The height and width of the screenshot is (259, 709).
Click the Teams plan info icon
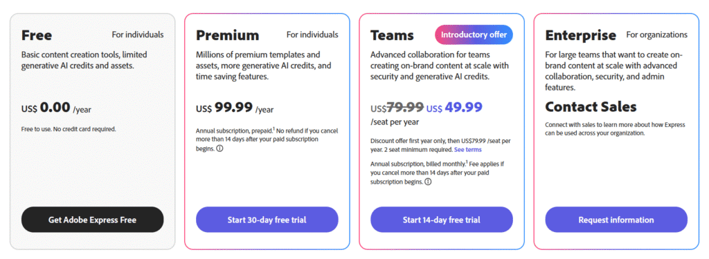[428, 182]
